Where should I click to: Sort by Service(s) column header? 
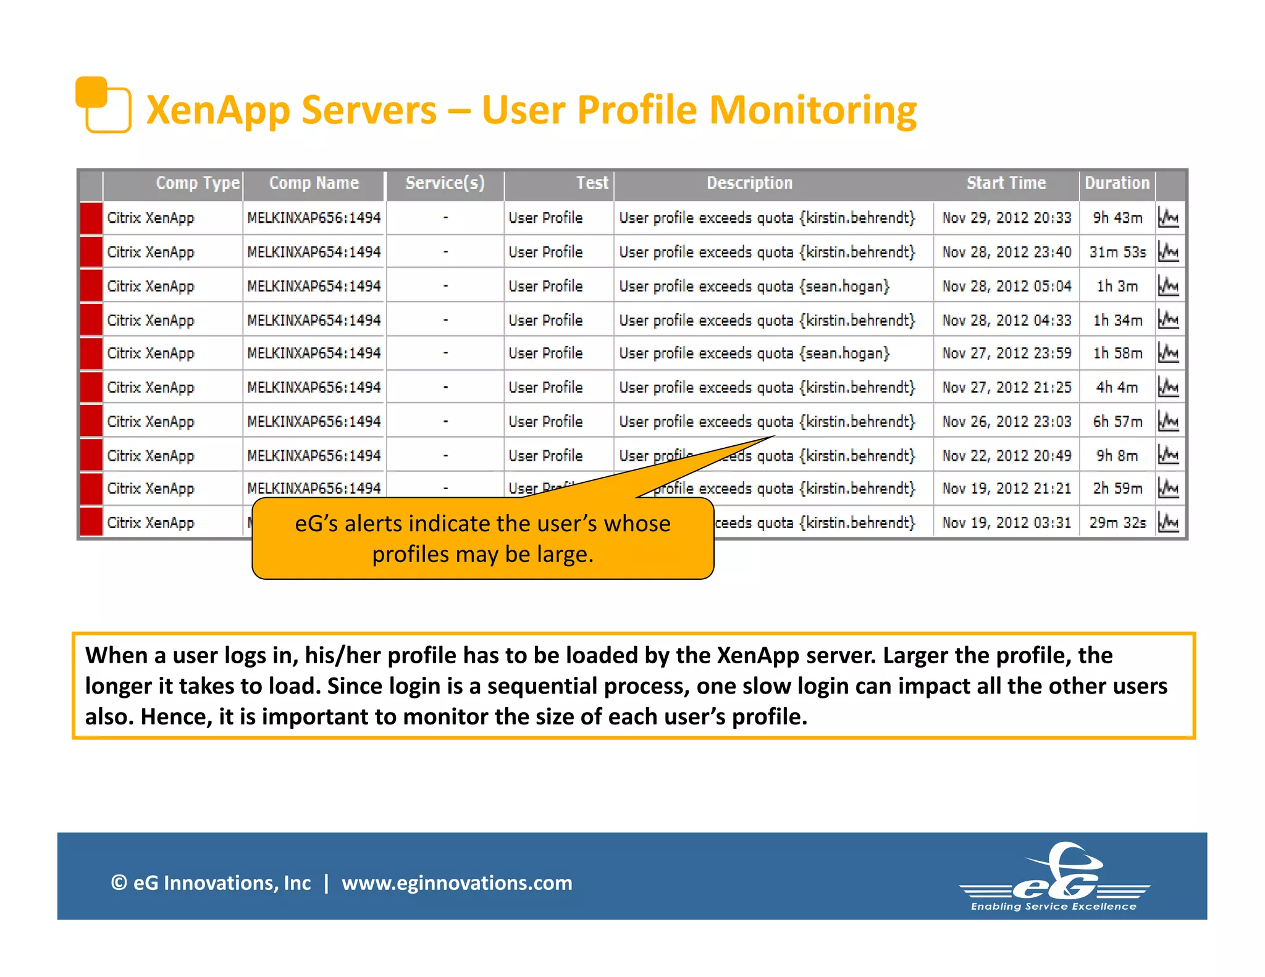click(445, 183)
